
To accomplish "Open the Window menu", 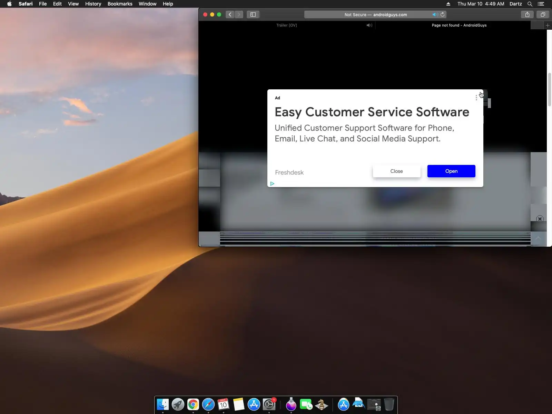I will point(147,4).
